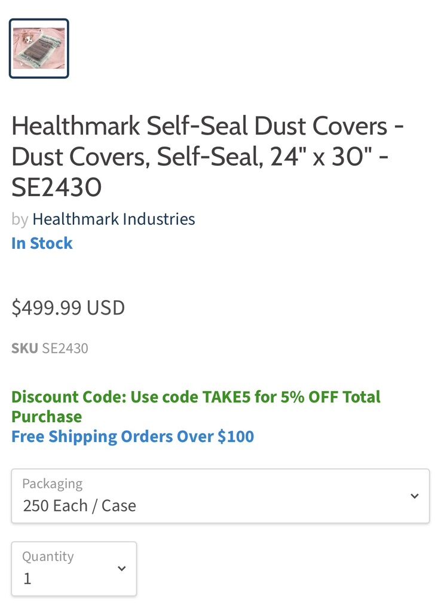Click the word 'by' before vendor name
Viewport: 441px width, 610px height.
[20, 219]
